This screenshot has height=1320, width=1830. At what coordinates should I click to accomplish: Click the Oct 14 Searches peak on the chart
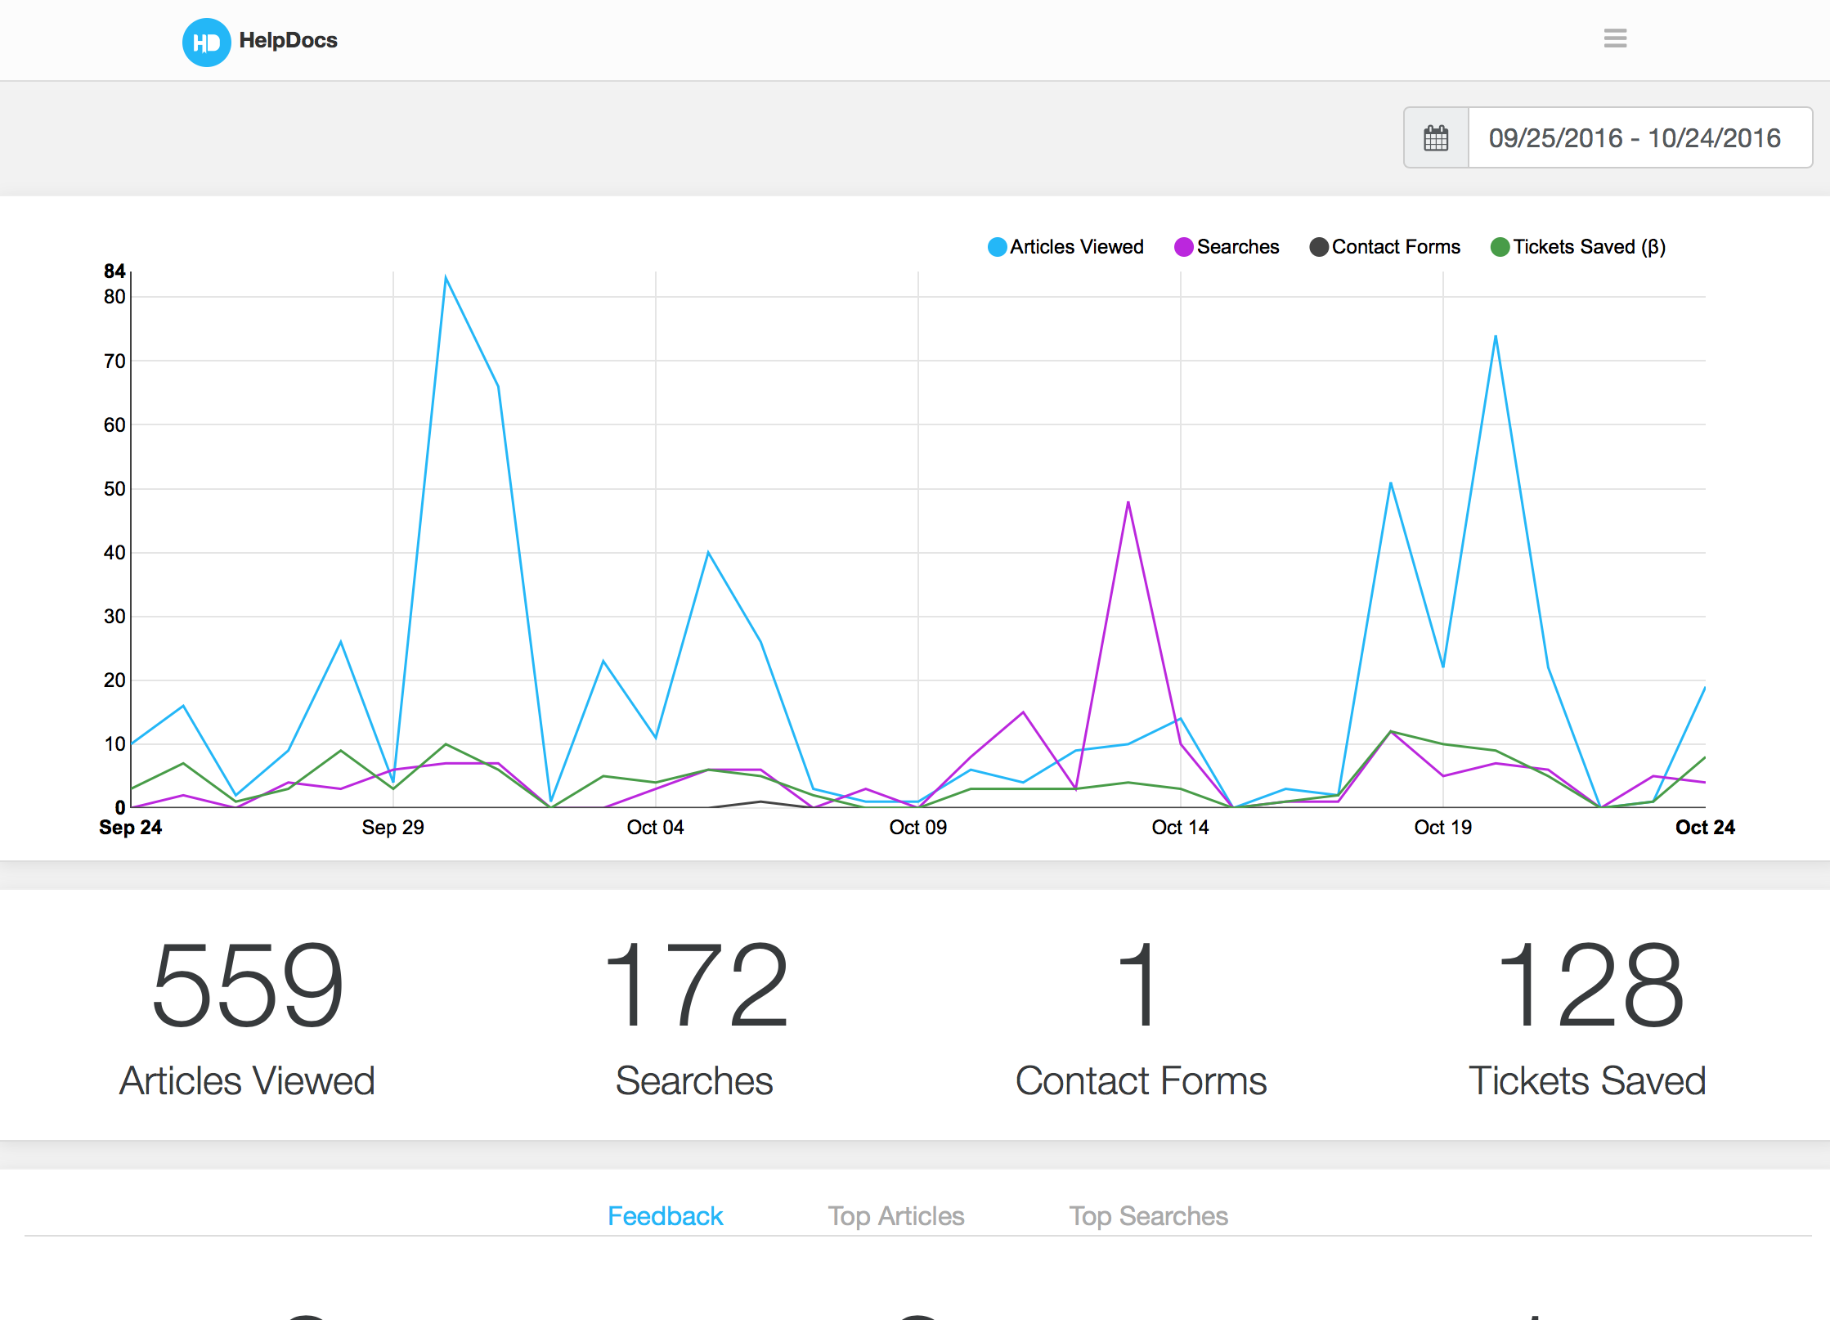tap(1128, 502)
